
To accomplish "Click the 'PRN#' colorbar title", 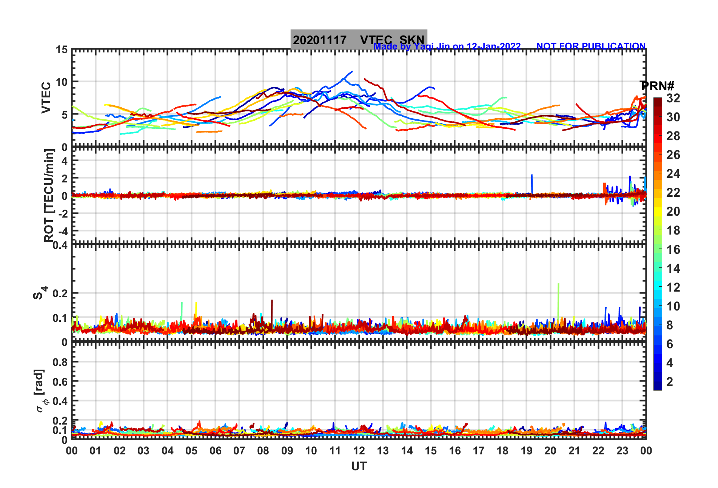I will click(x=657, y=86).
